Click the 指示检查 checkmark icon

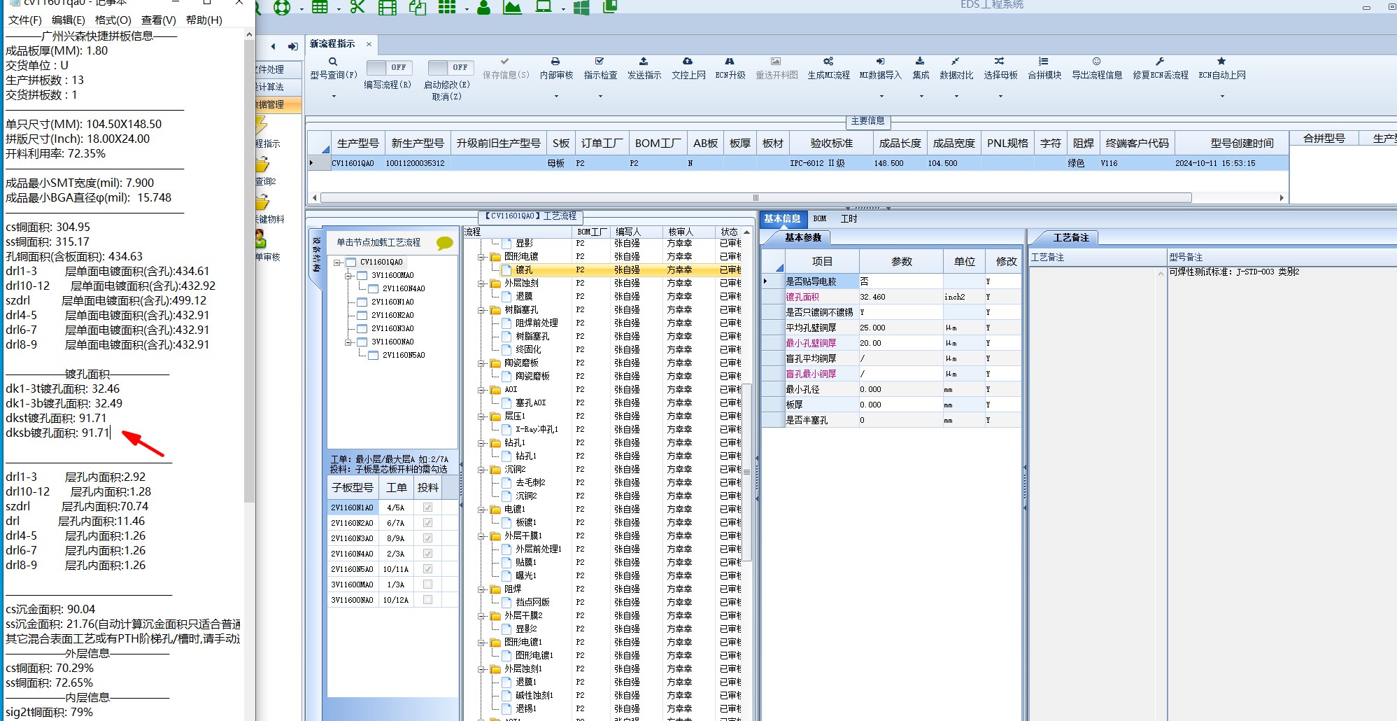(600, 62)
